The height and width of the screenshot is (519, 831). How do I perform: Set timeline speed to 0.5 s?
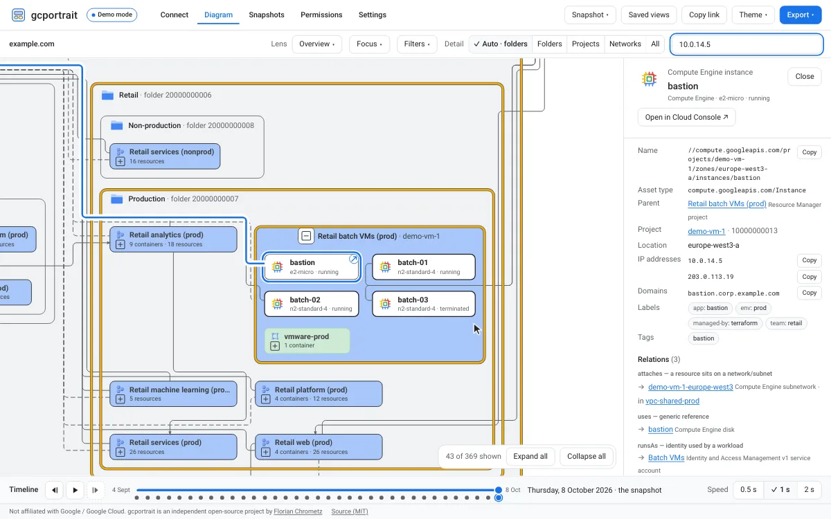748,489
